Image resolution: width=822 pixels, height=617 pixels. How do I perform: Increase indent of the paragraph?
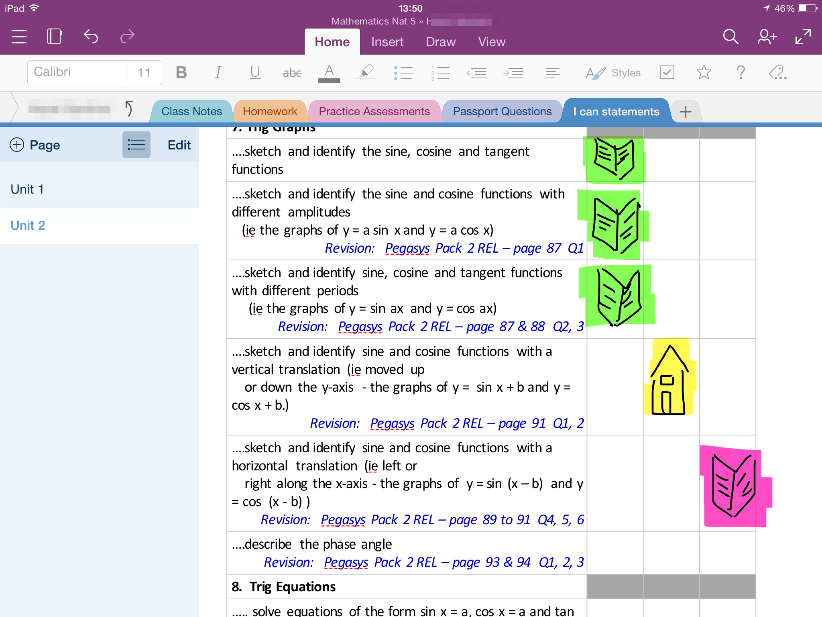click(513, 73)
